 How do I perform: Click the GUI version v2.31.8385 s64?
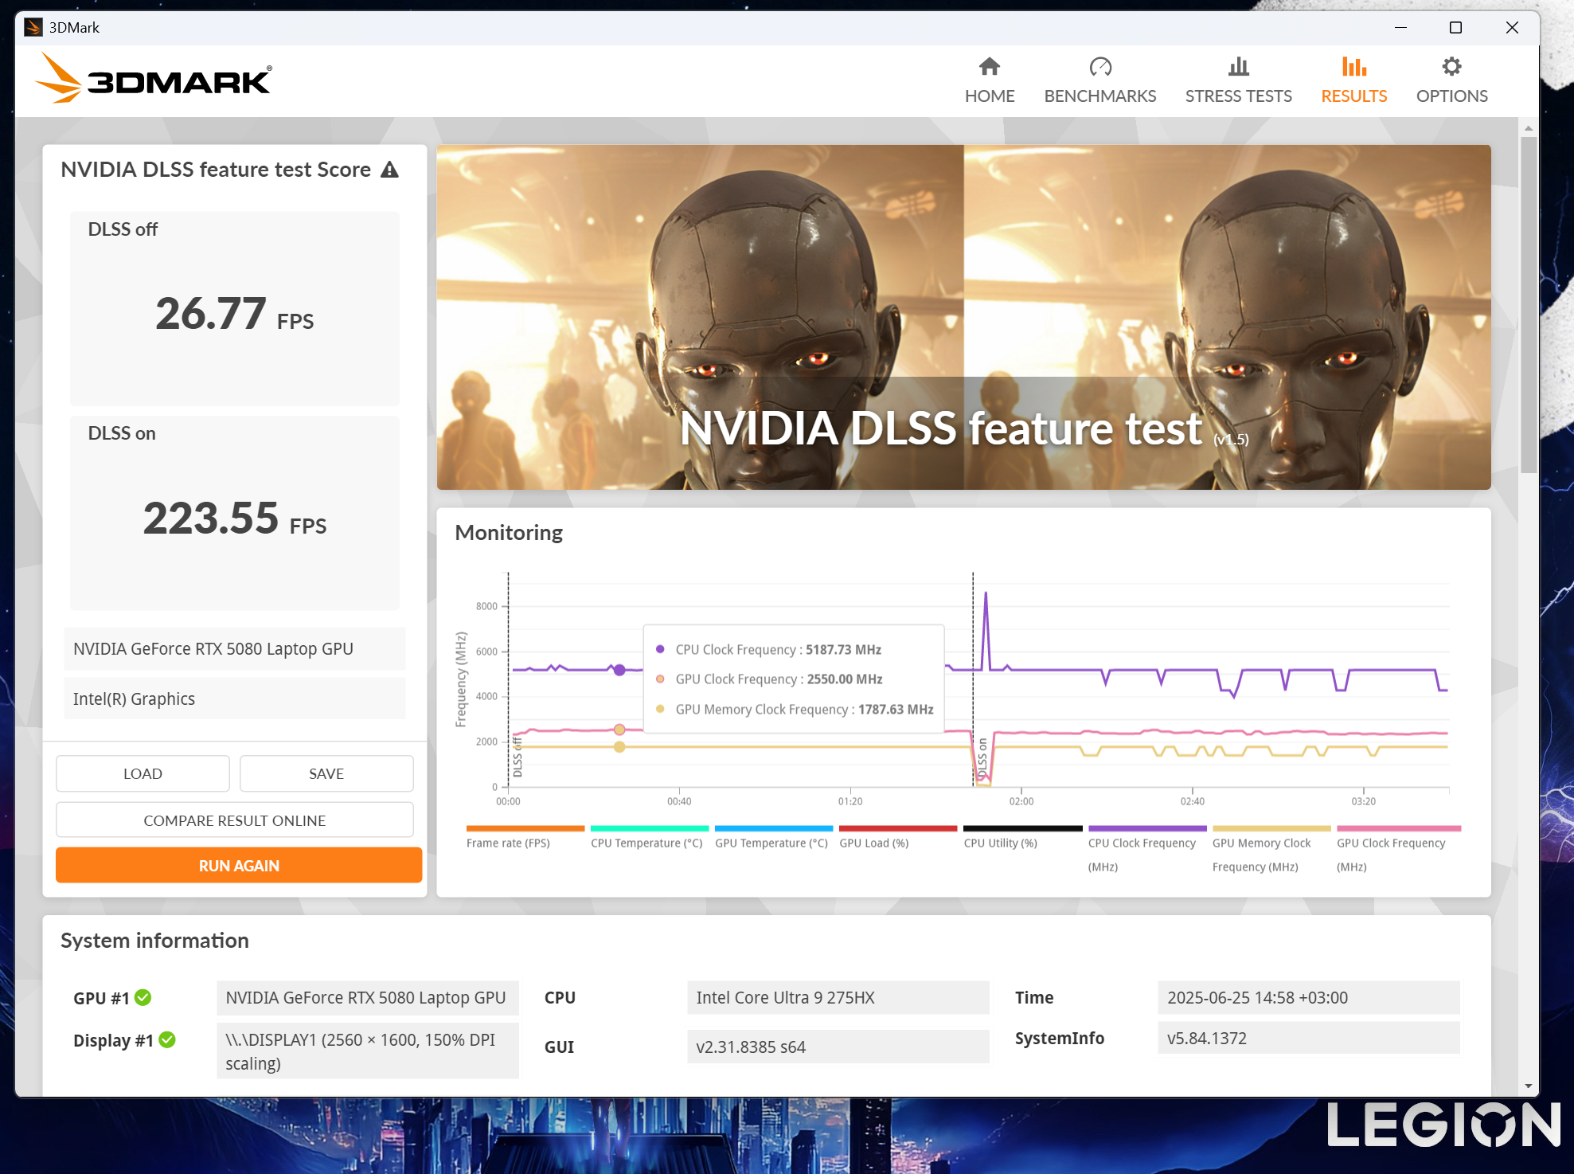click(838, 1047)
